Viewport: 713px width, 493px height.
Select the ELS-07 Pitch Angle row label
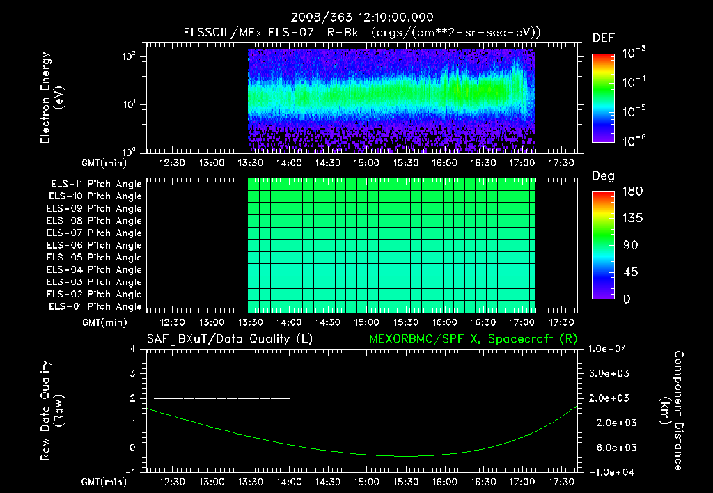(95, 233)
